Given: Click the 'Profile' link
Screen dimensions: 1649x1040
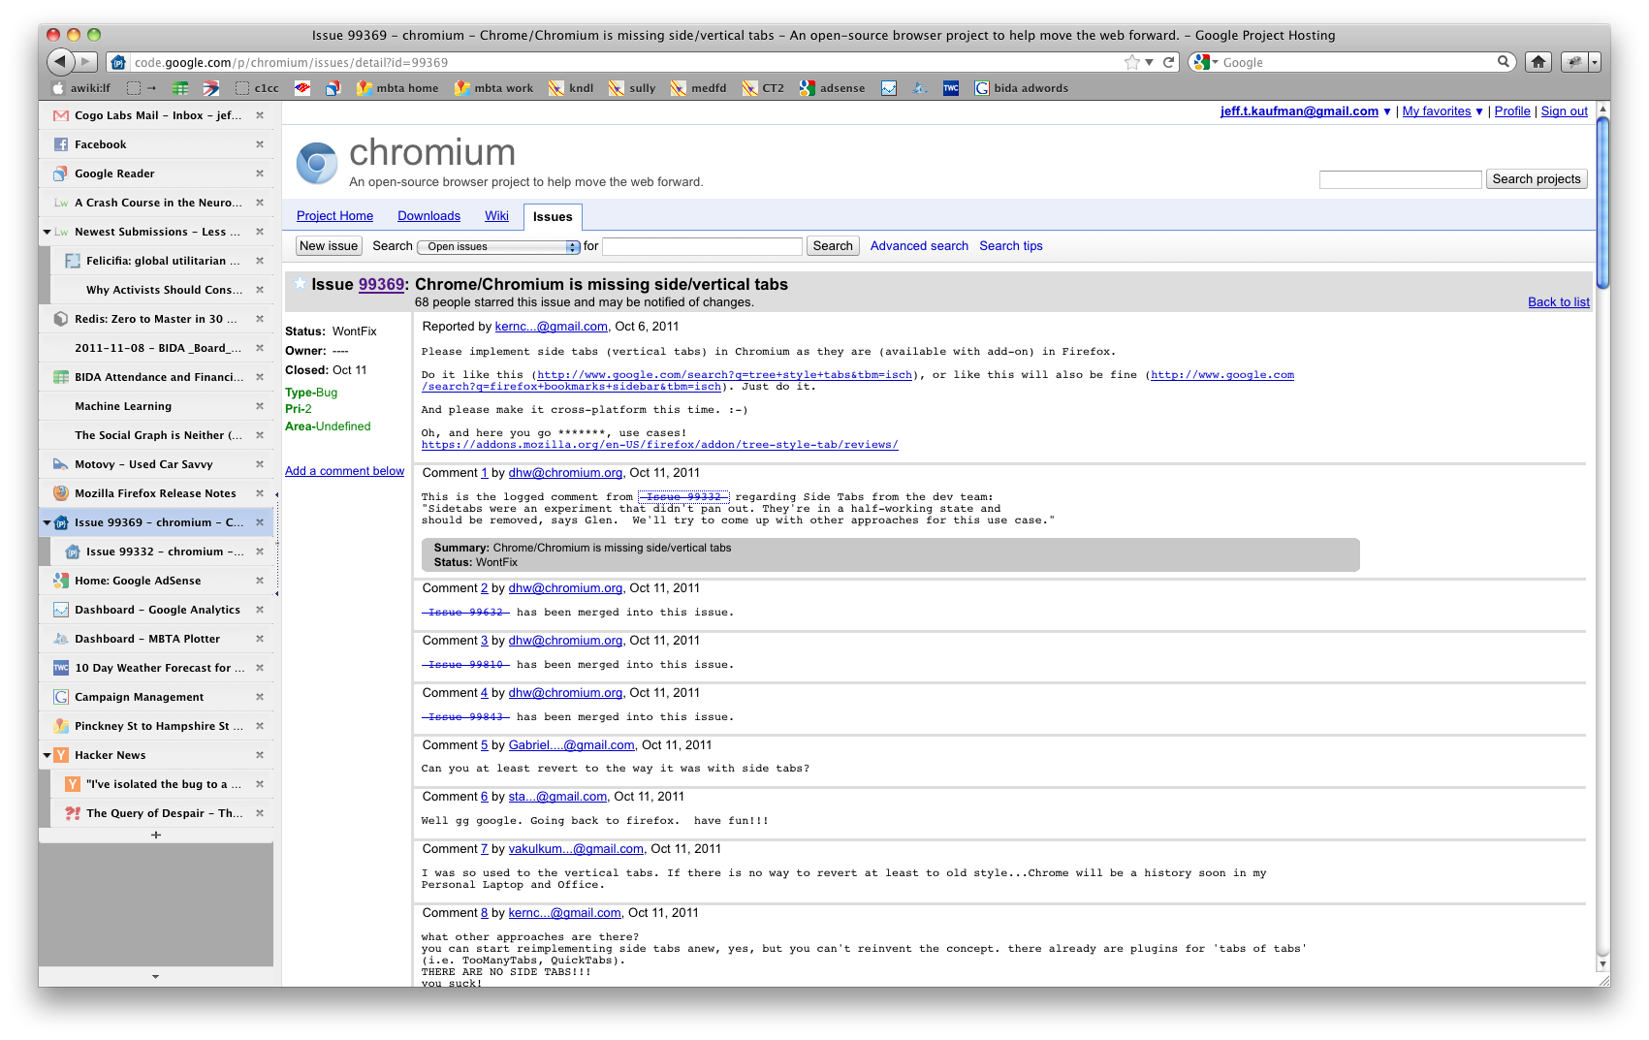Looking at the screenshot, I should click(1512, 111).
